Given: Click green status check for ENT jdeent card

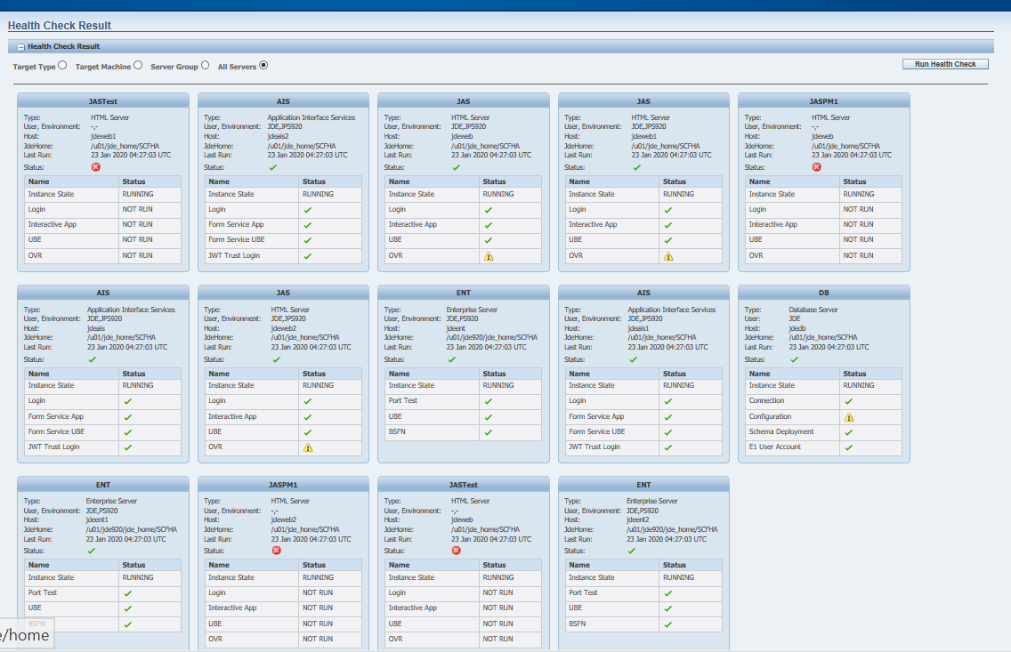Looking at the screenshot, I should click(x=451, y=359).
